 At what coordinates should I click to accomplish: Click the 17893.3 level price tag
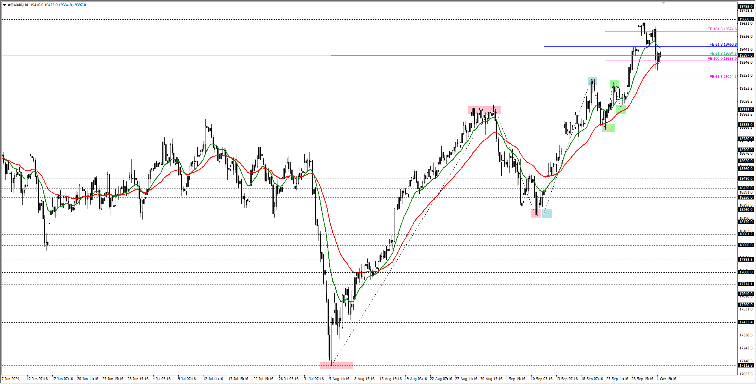[x=746, y=260]
